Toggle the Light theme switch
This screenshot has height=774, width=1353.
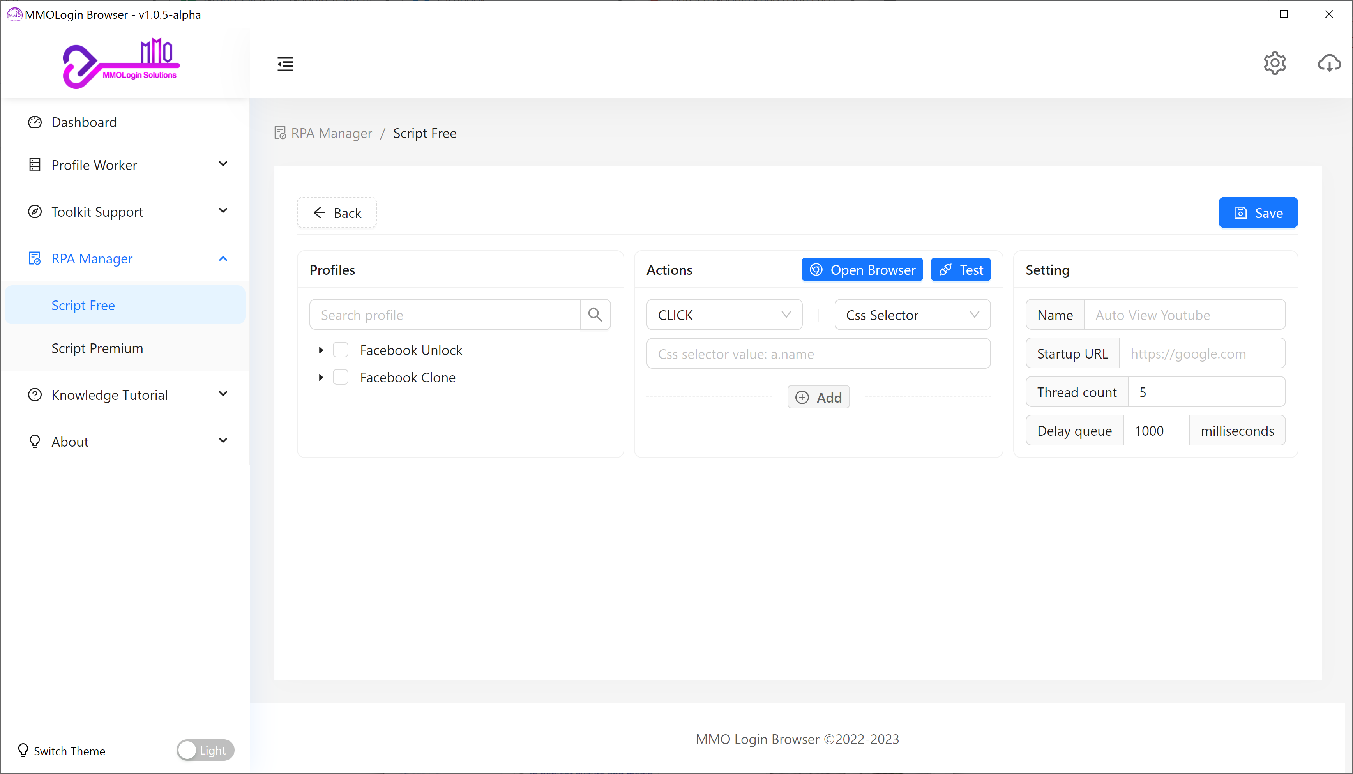[205, 750]
